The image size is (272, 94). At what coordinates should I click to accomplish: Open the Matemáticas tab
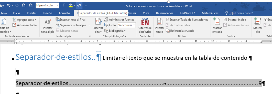tap(210, 13)
